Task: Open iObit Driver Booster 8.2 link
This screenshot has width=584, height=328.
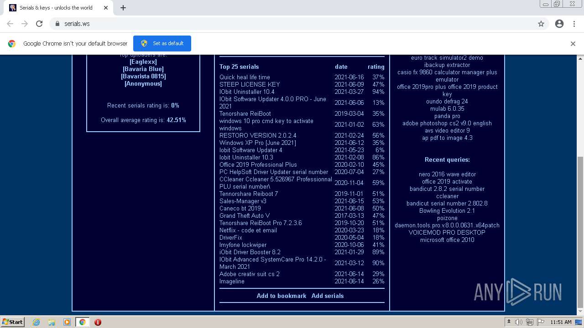Action: [x=250, y=252]
